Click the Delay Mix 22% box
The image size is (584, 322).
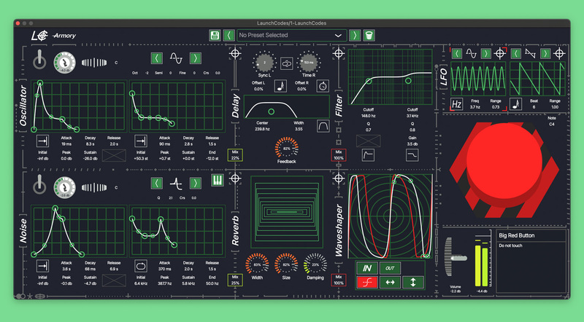click(x=235, y=155)
